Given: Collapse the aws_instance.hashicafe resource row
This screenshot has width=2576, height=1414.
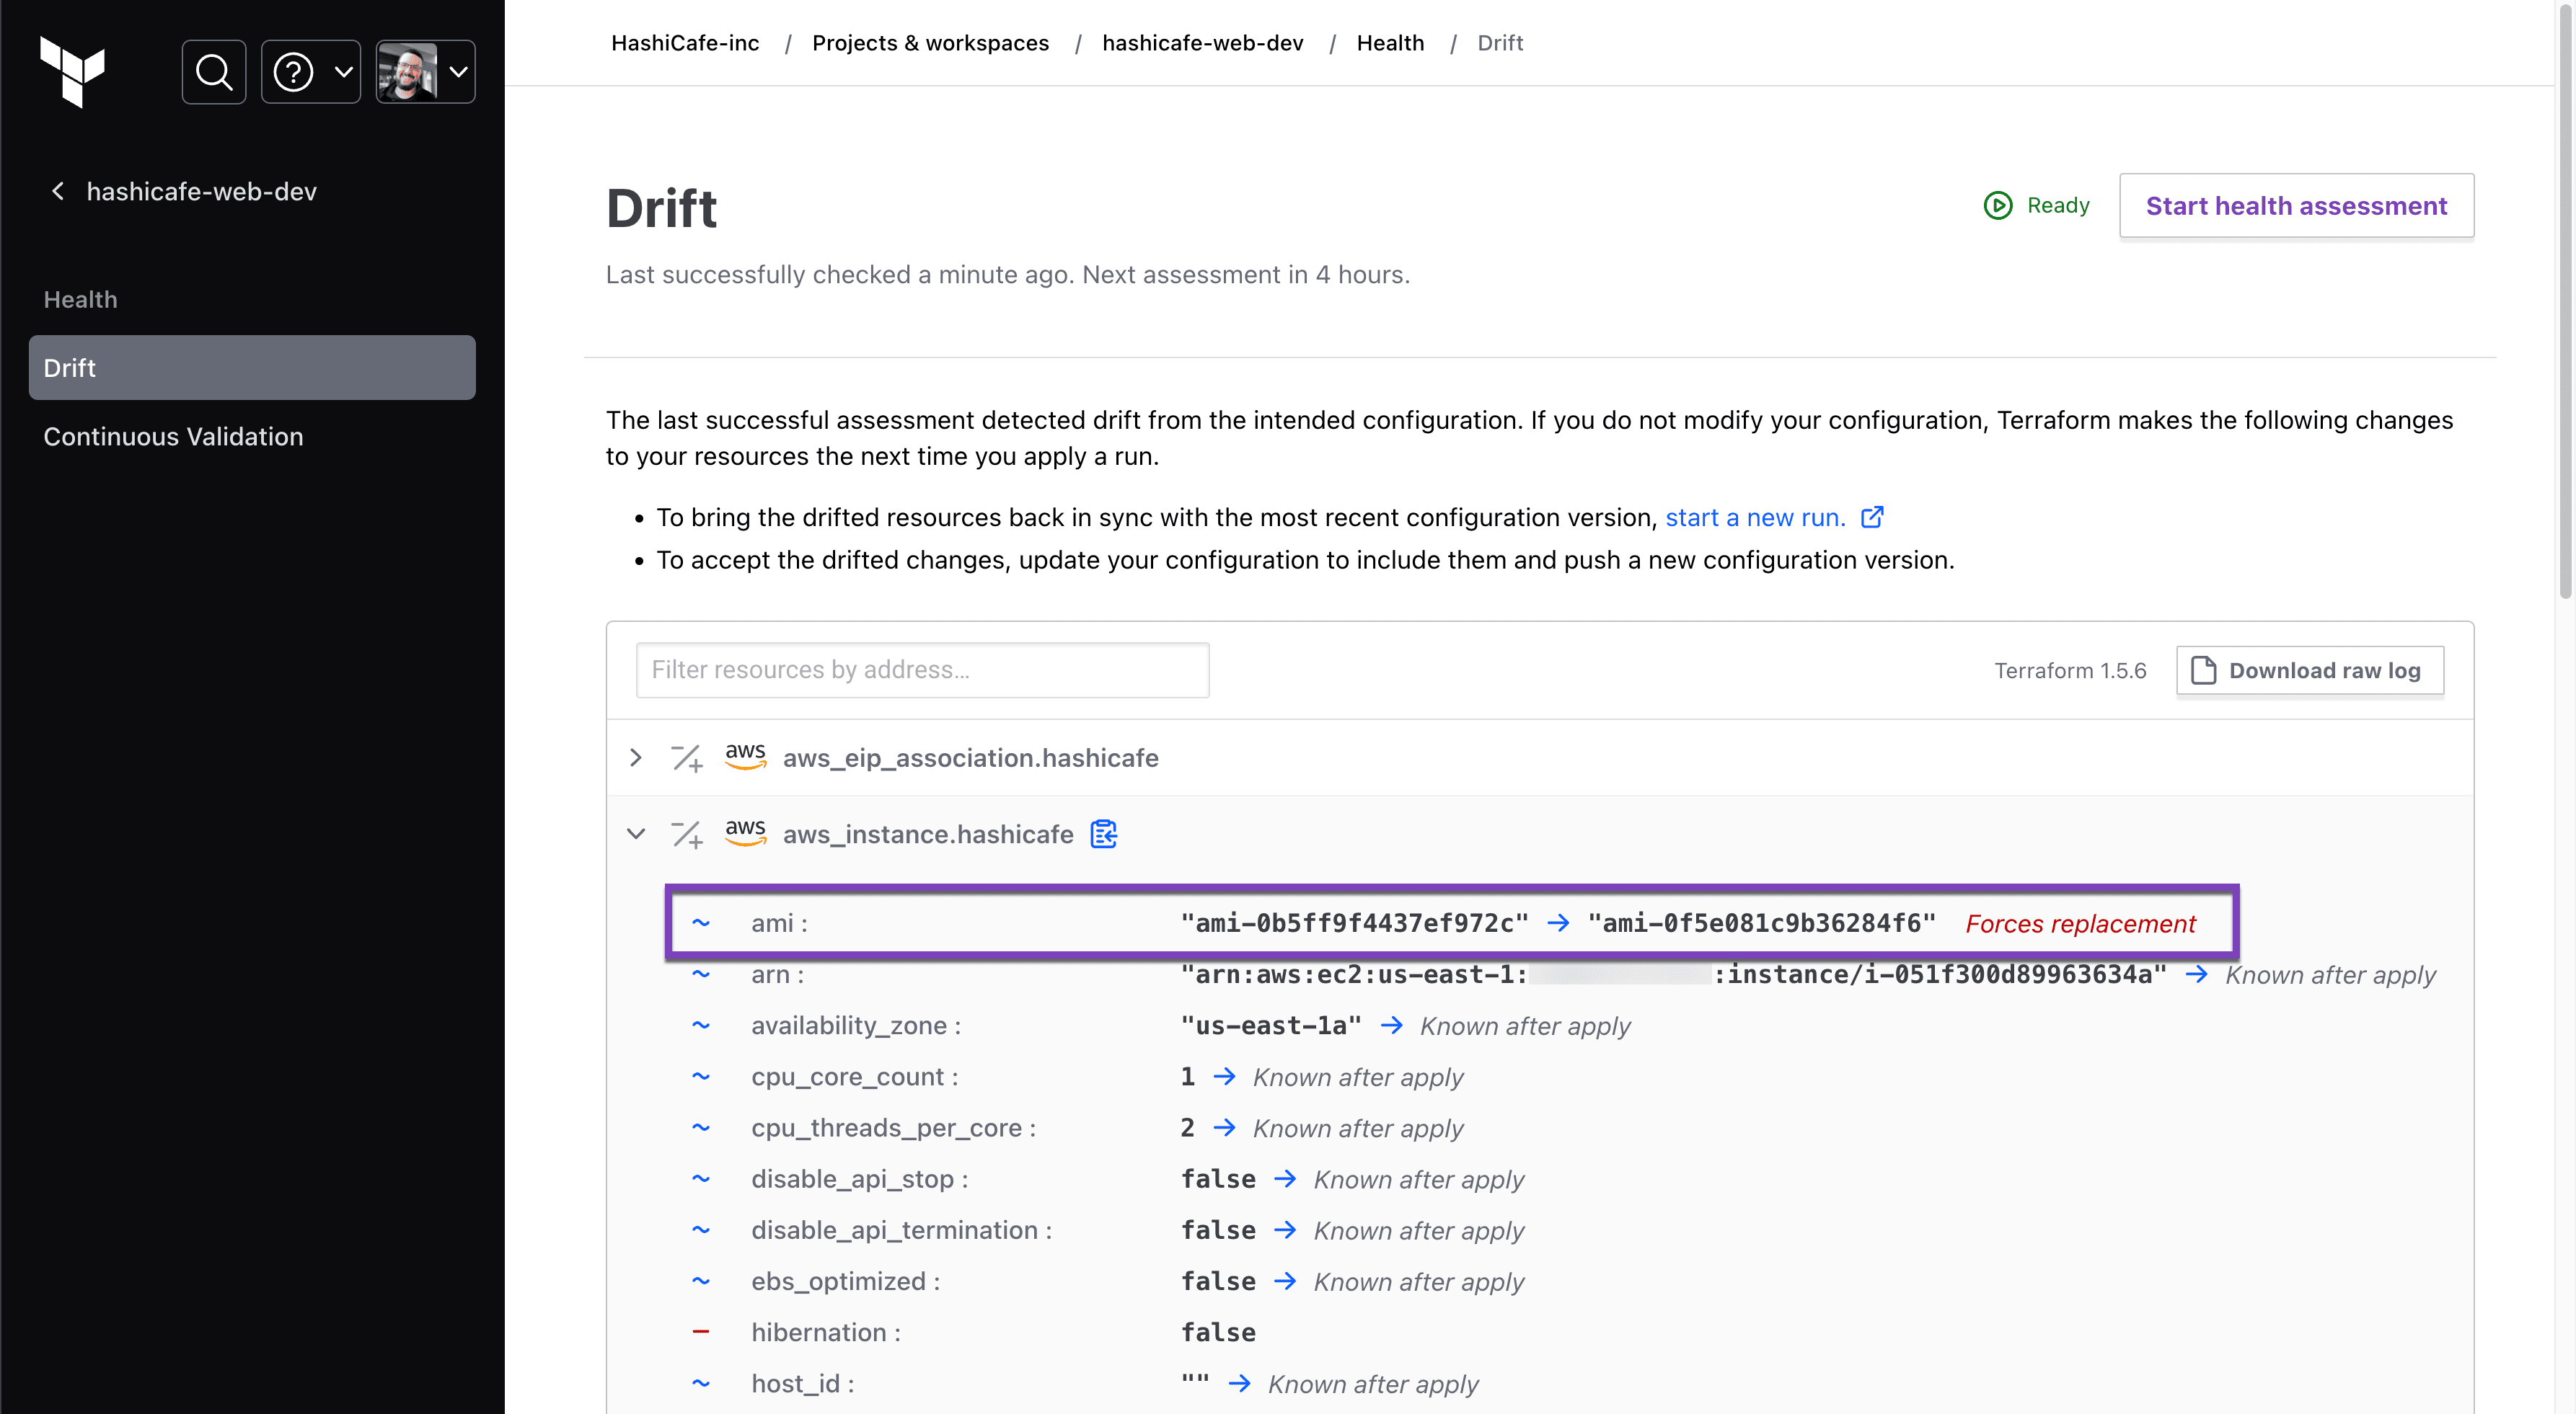Looking at the screenshot, I should (x=636, y=833).
